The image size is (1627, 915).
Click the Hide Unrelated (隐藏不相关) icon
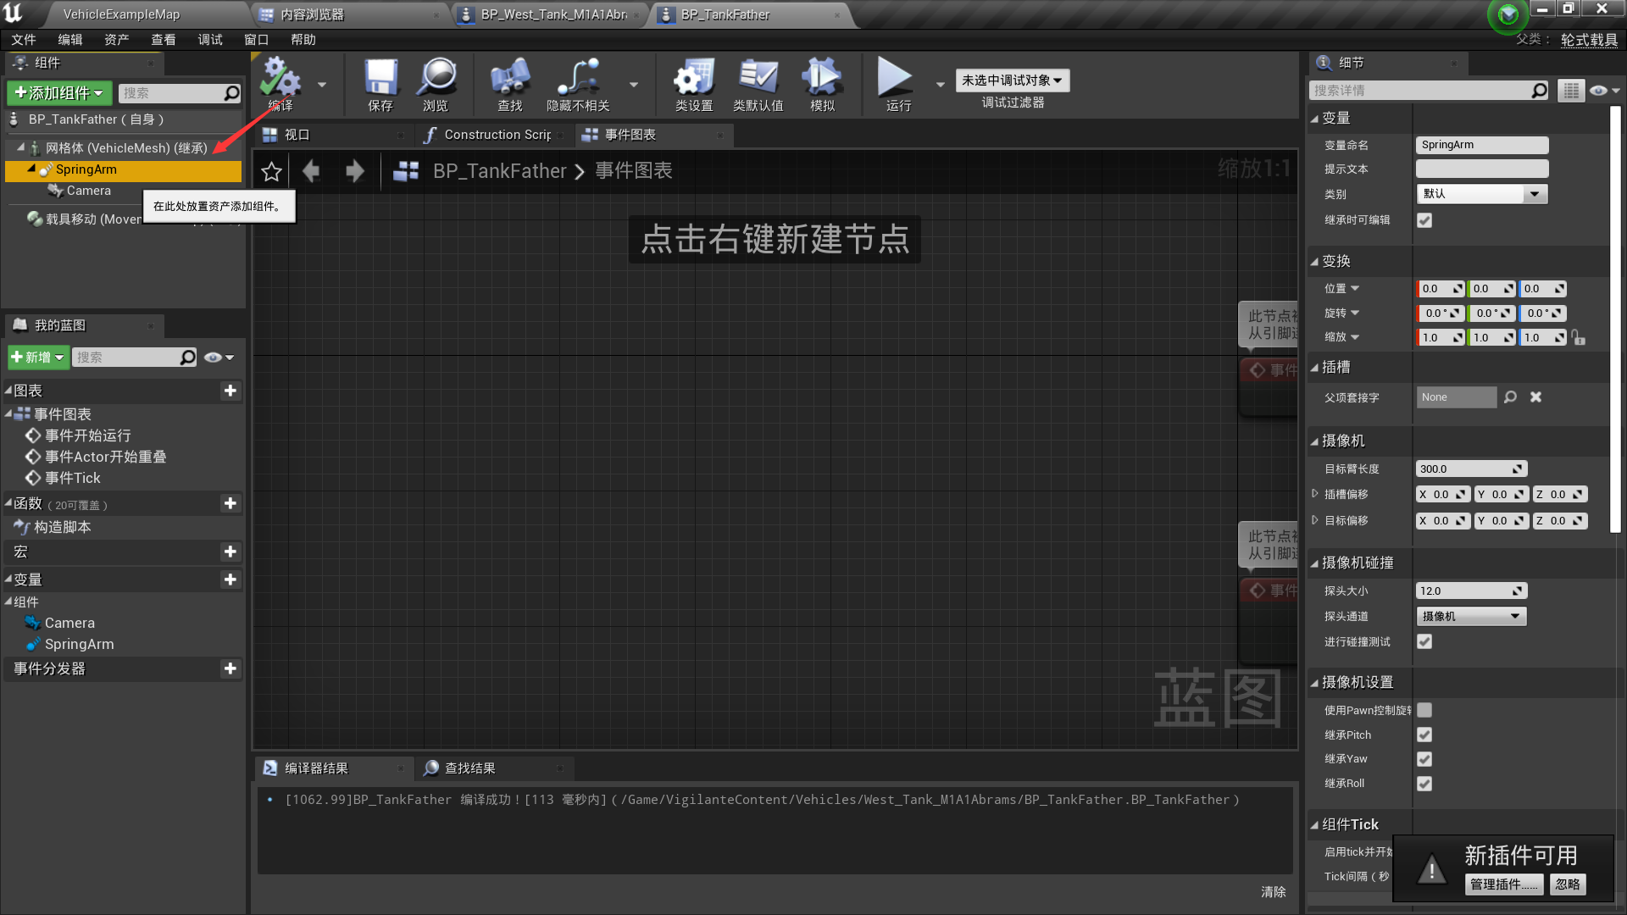pos(578,79)
